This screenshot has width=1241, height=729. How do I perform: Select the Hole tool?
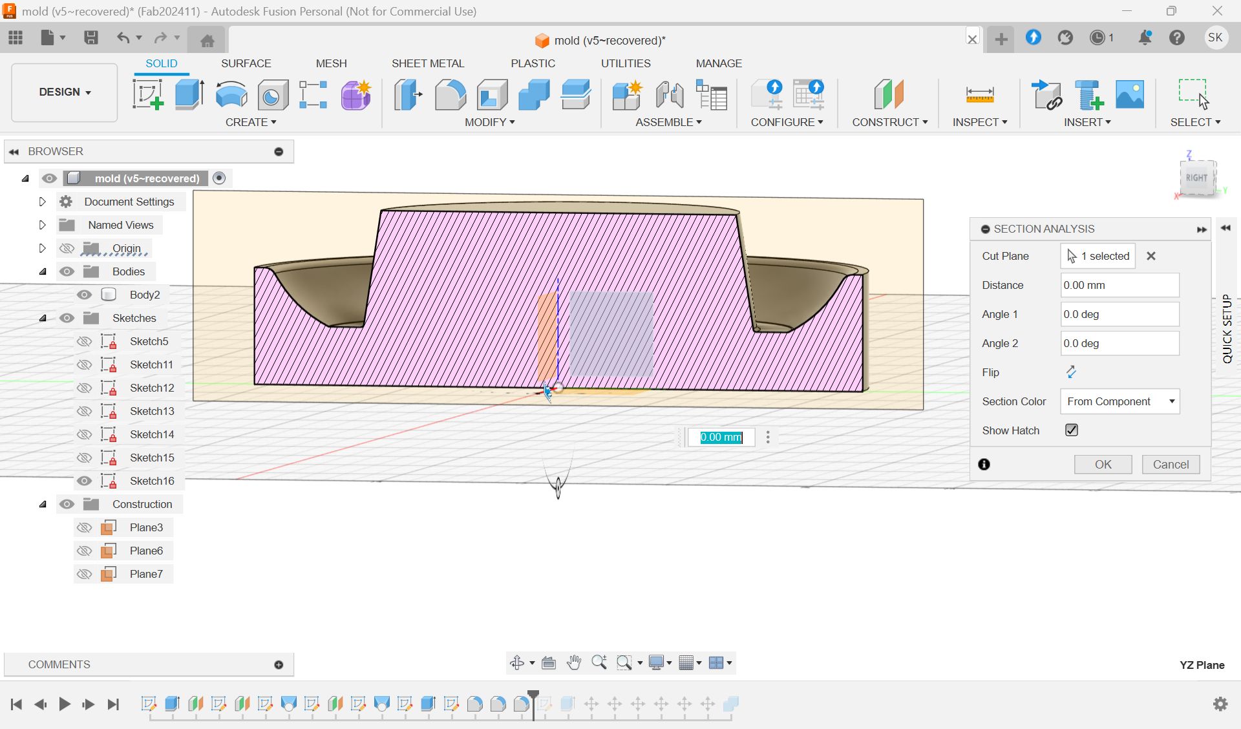click(x=273, y=94)
